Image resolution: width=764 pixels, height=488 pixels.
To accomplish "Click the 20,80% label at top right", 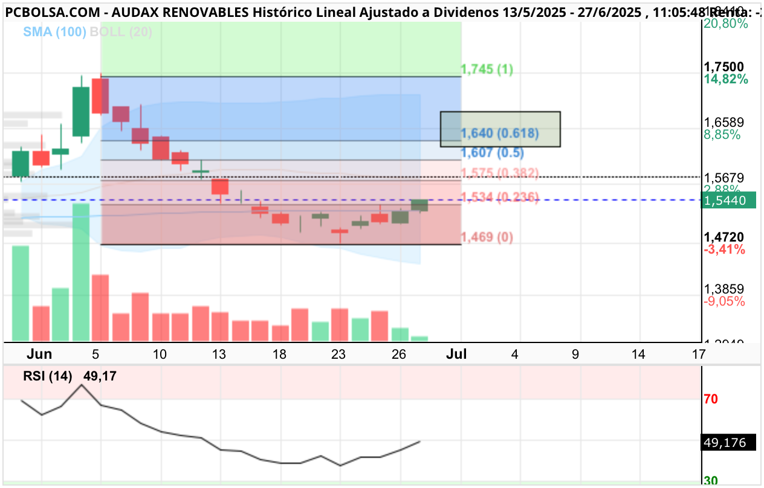I will [726, 24].
